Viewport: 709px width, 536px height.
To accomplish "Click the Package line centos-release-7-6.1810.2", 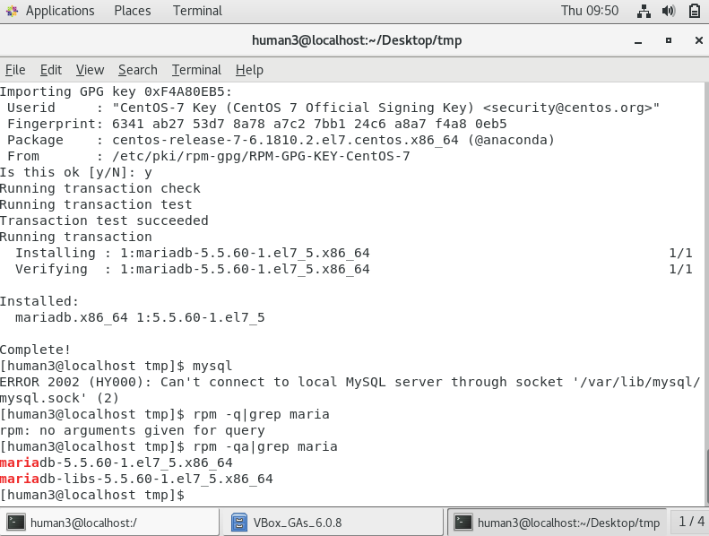I will tap(281, 140).
